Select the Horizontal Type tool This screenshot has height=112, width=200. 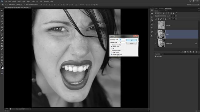[2, 52]
